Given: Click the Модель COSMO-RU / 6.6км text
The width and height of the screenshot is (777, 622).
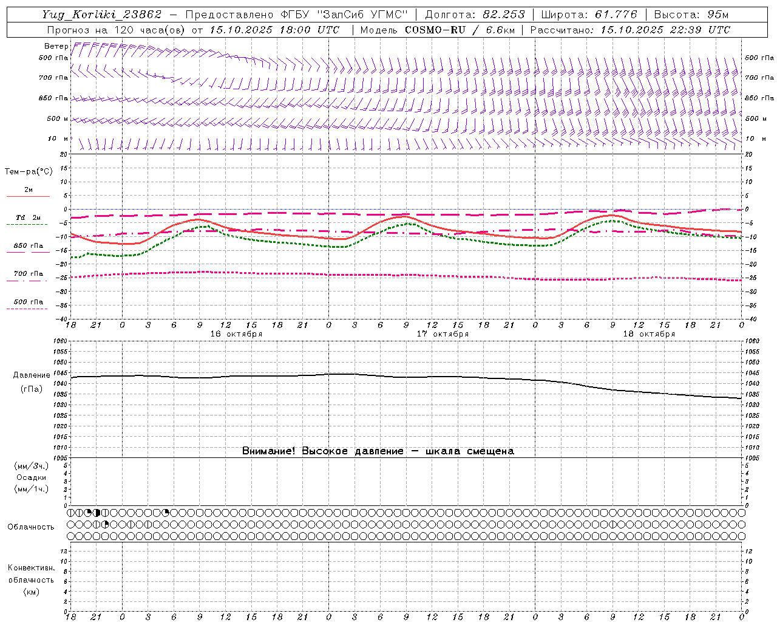Looking at the screenshot, I should tap(438, 30).
